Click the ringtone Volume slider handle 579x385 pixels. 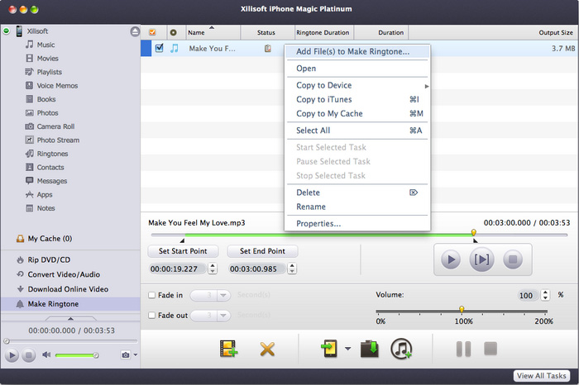point(462,309)
